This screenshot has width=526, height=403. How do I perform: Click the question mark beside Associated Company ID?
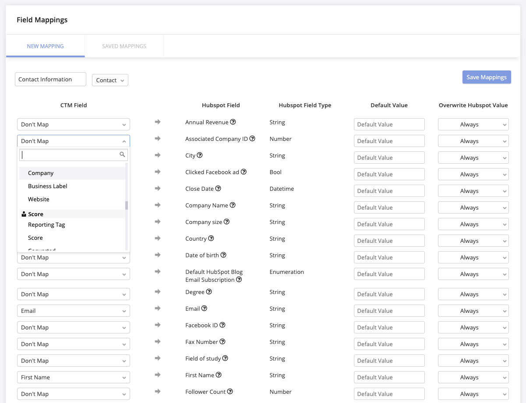[253, 138]
